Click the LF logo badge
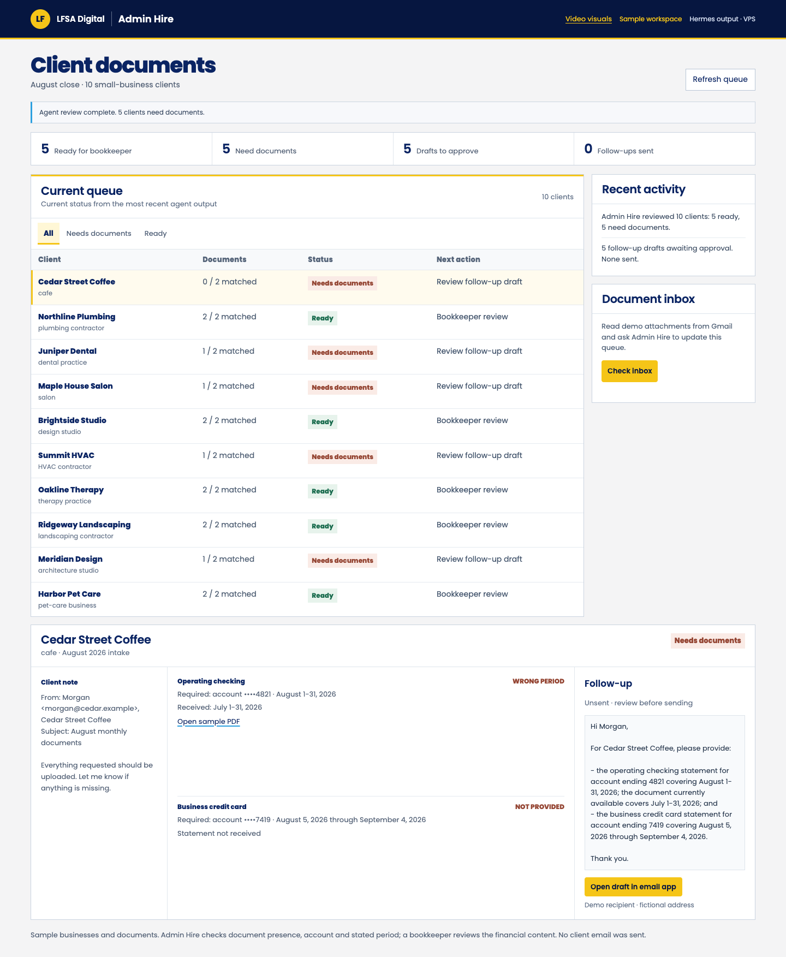Image resolution: width=786 pixels, height=957 pixels. [x=40, y=19]
